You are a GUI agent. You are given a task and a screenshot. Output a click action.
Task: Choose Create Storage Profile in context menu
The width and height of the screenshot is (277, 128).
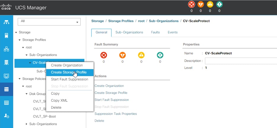tap(70, 72)
